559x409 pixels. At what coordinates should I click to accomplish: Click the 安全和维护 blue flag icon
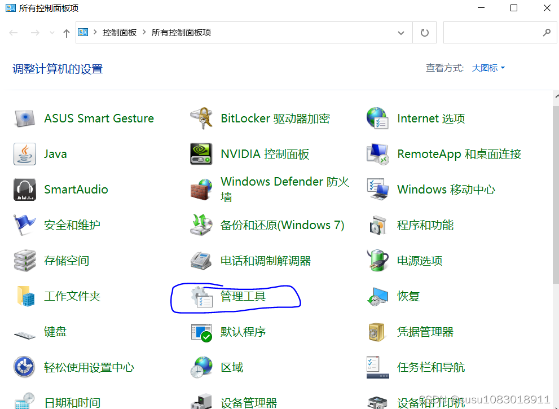pos(25,225)
